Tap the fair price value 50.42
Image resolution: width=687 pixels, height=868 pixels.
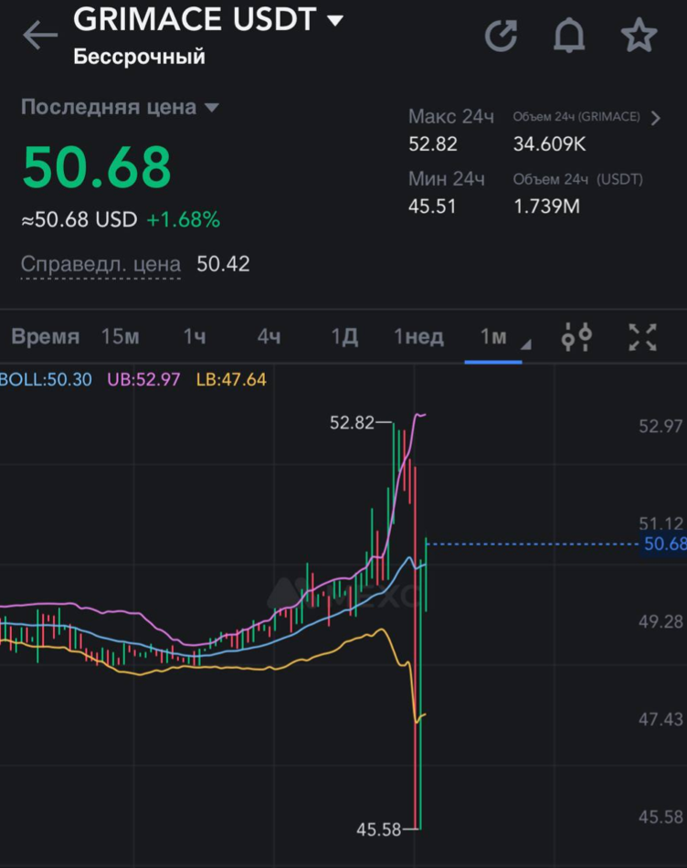pyautogui.click(x=223, y=264)
